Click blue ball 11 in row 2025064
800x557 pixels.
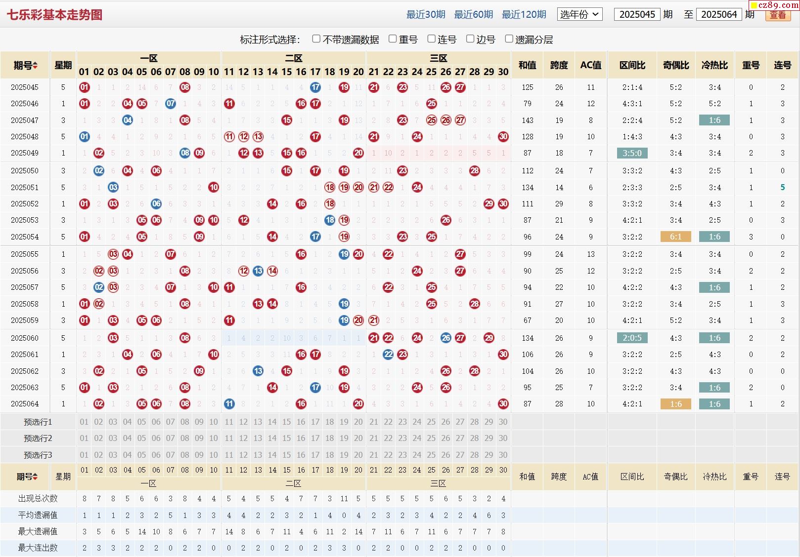click(229, 404)
